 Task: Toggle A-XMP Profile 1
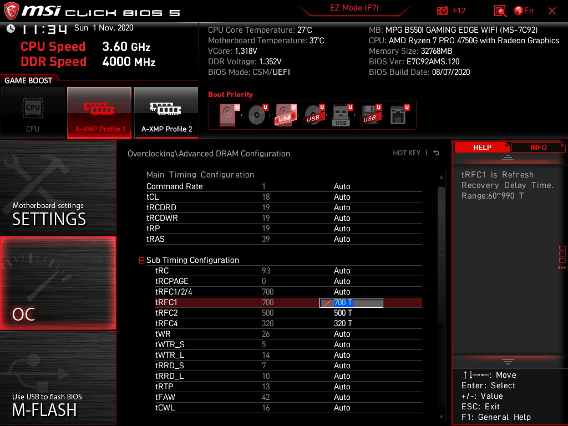99,113
